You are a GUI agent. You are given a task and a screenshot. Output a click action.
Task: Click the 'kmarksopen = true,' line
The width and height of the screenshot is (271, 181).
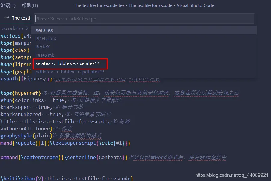click(x=26, y=107)
